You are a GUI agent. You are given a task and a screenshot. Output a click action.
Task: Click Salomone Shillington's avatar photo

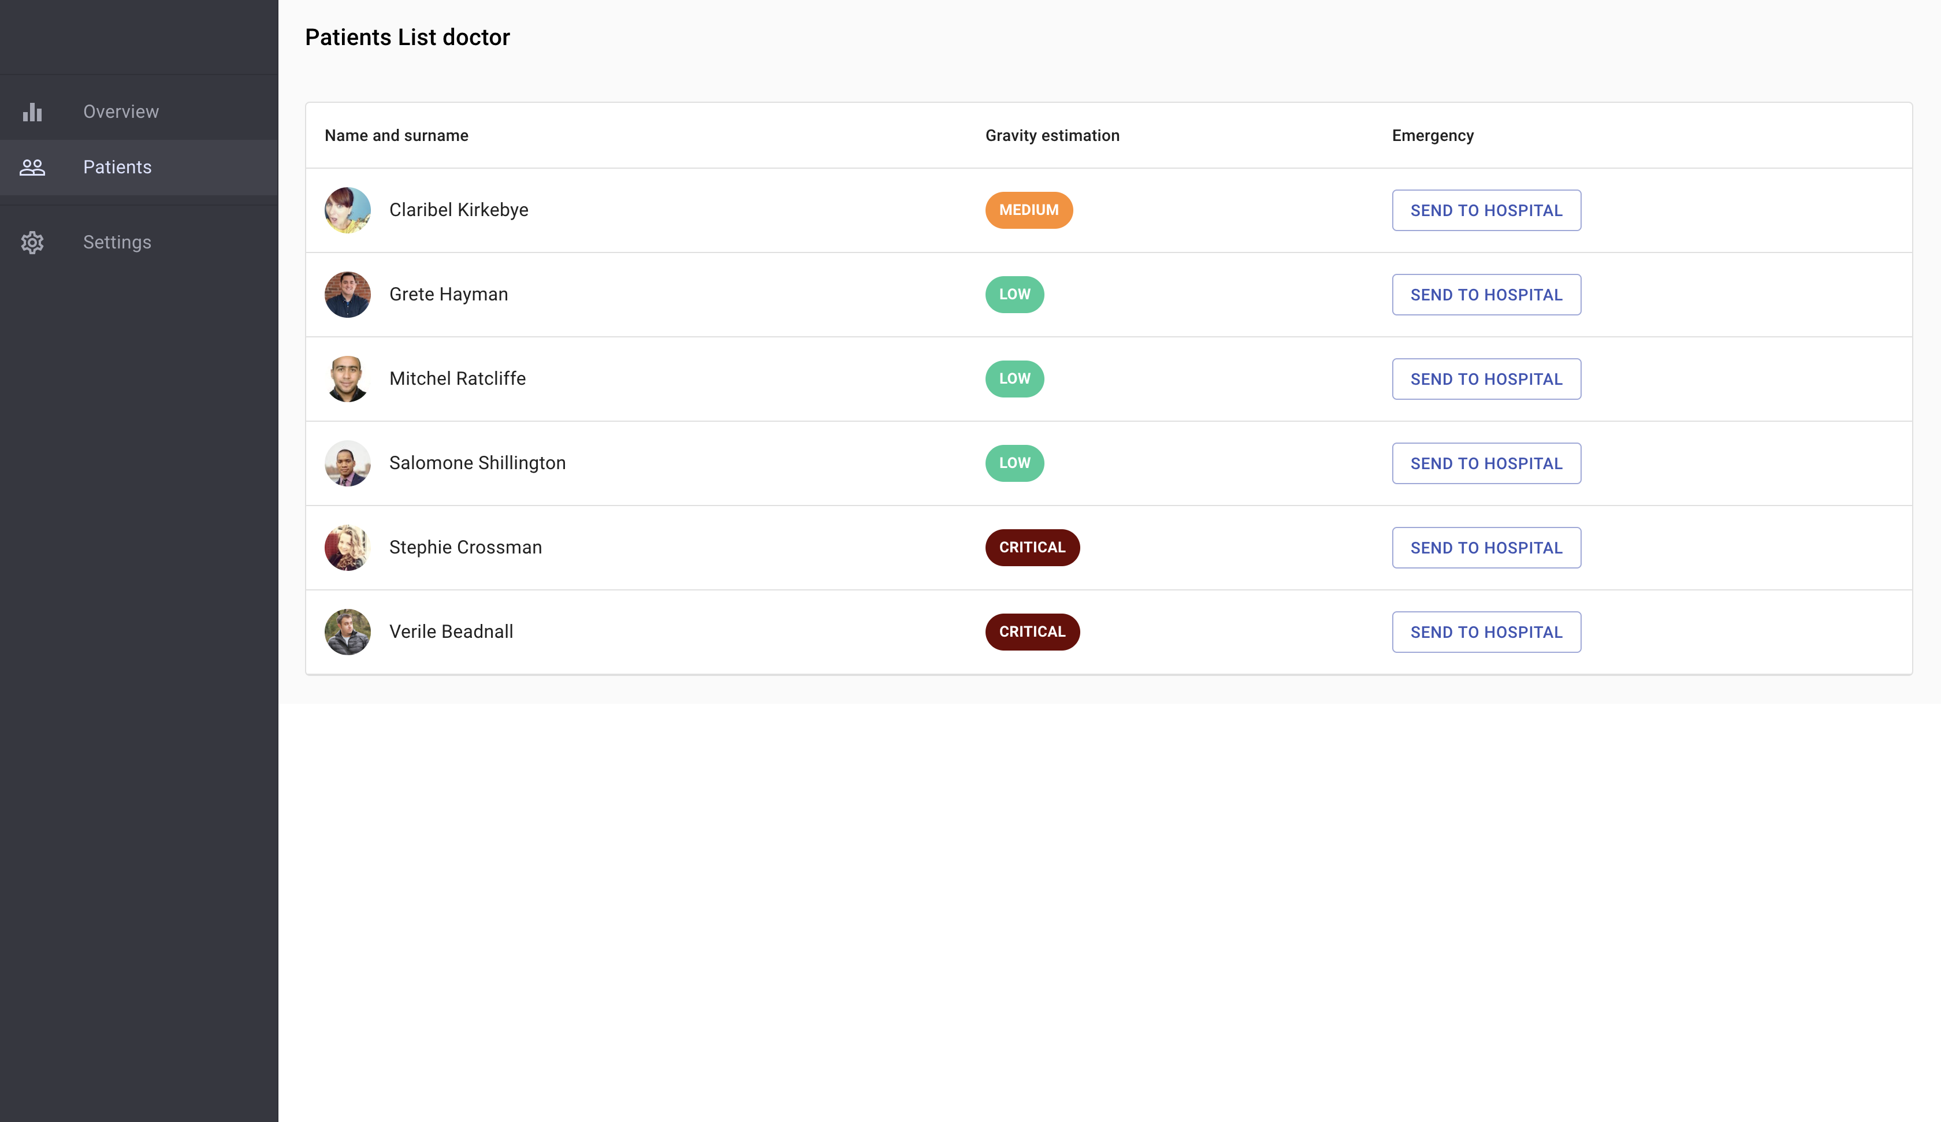pyautogui.click(x=347, y=463)
